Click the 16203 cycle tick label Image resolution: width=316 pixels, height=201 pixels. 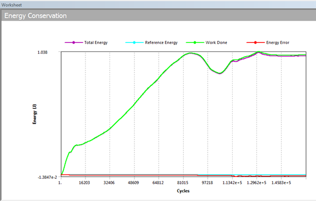(84, 182)
